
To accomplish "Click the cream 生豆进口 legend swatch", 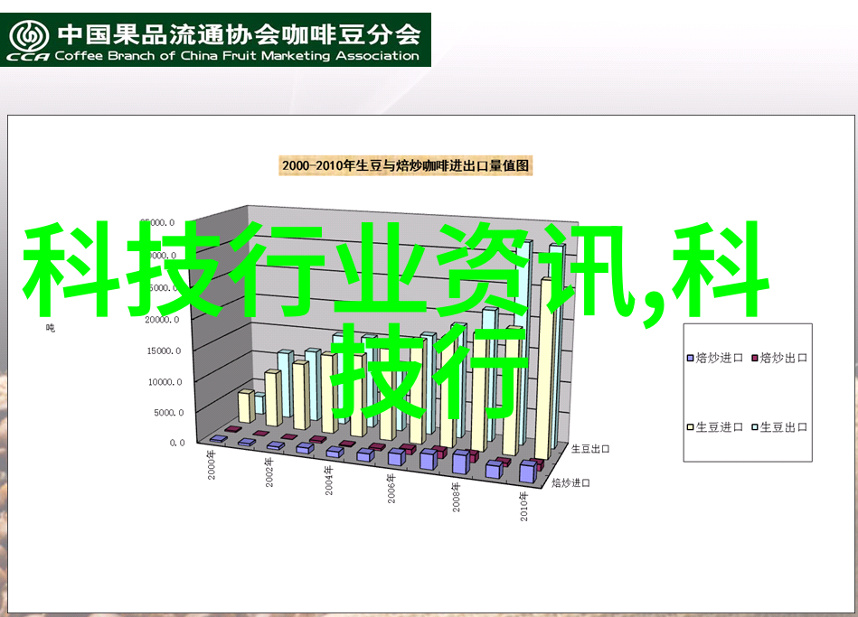I will pos(691,427).
